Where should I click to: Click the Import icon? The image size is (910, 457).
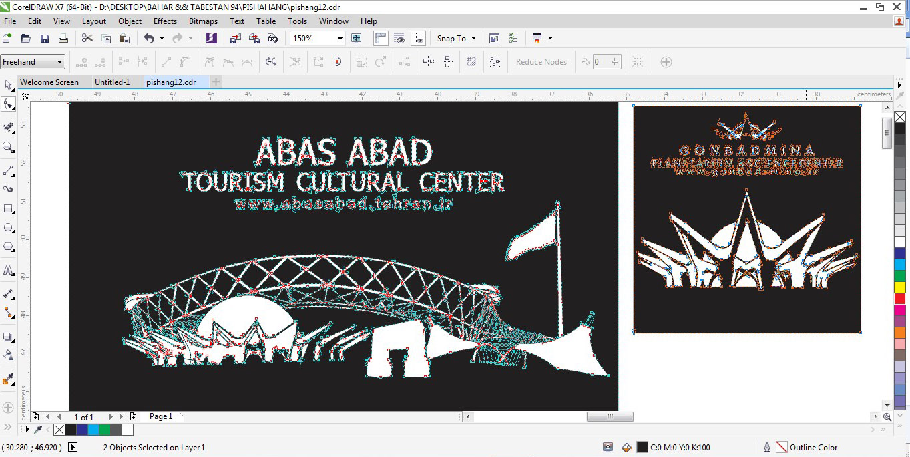(236, 39)
